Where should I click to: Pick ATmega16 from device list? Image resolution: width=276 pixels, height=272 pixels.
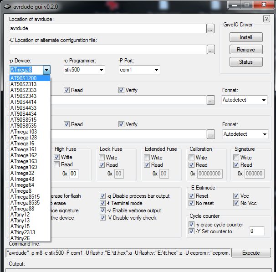[30, 144]
